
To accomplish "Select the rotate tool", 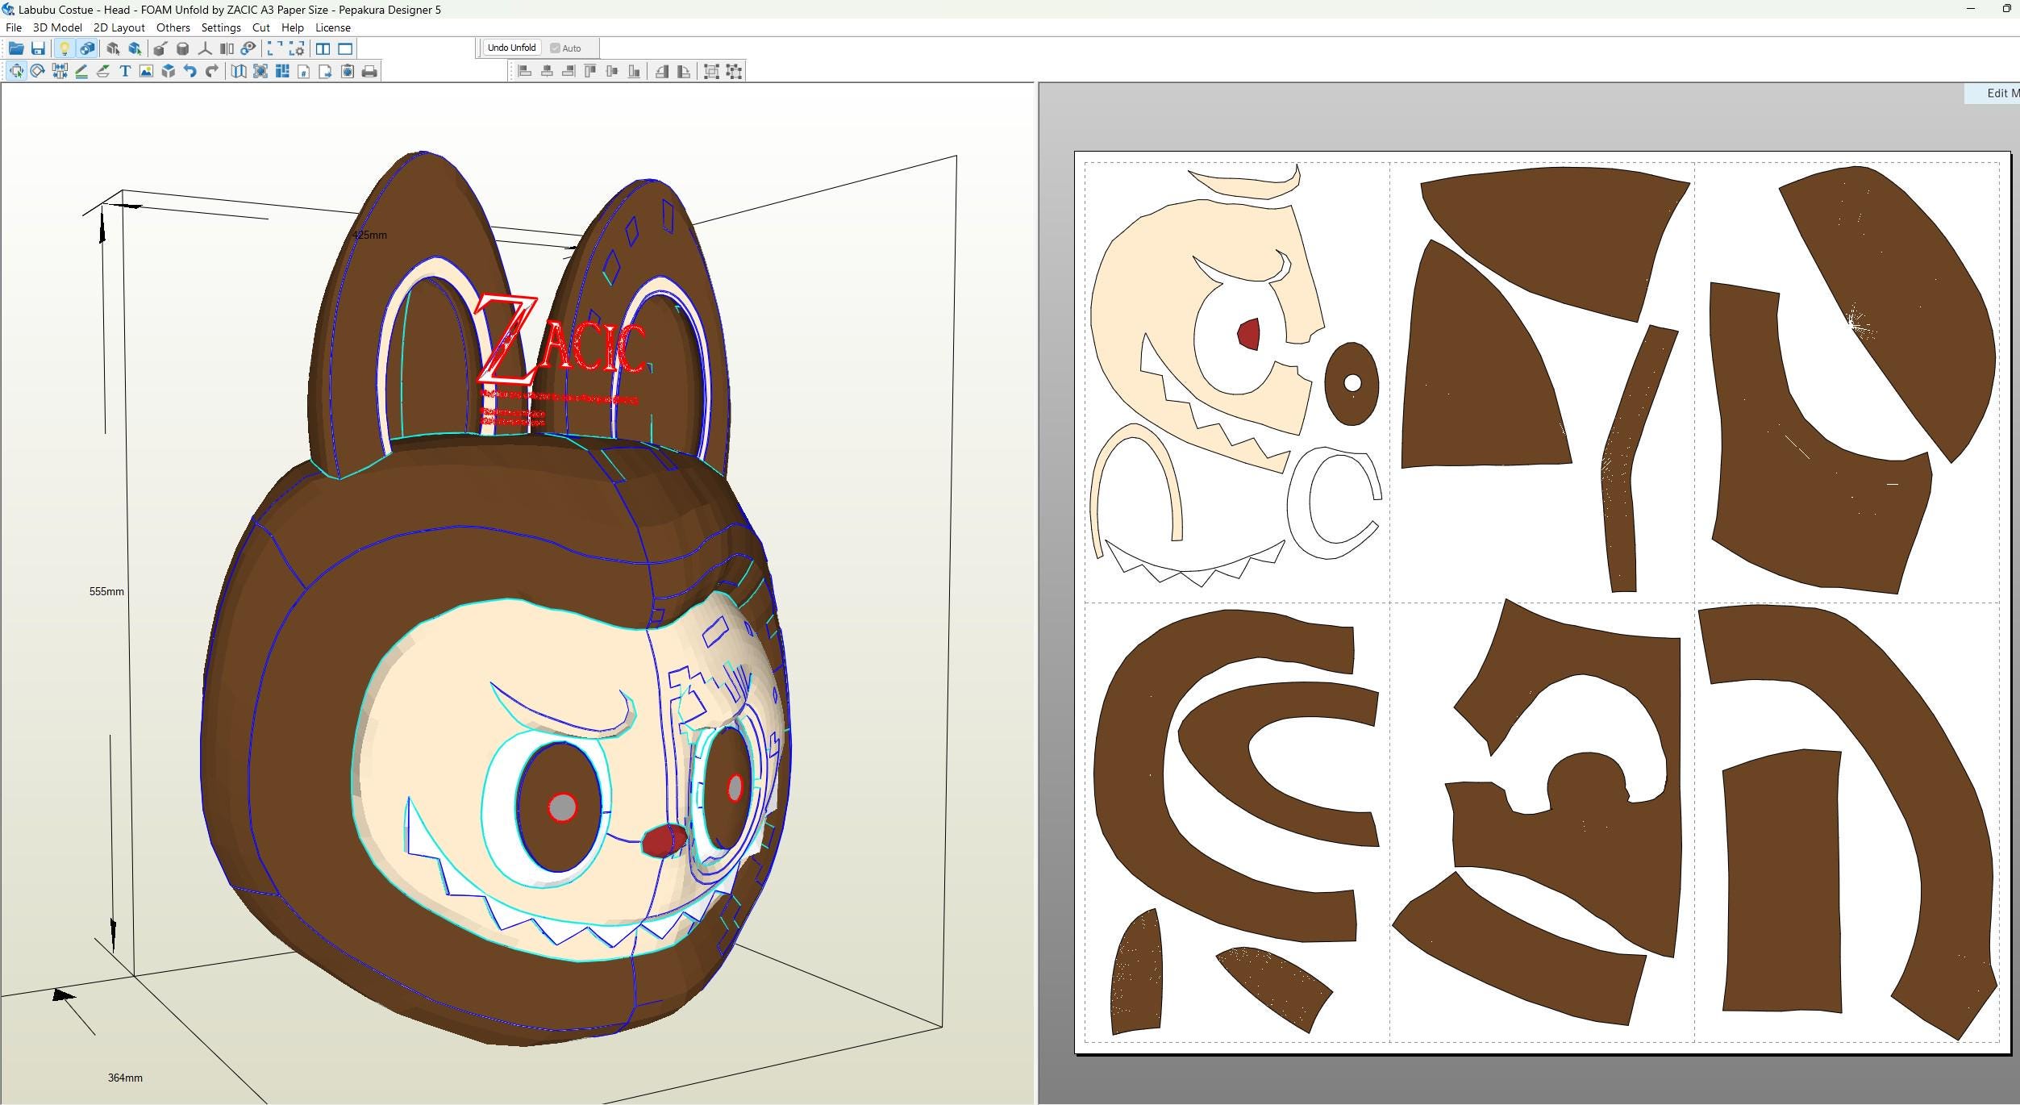I will 36,71.
